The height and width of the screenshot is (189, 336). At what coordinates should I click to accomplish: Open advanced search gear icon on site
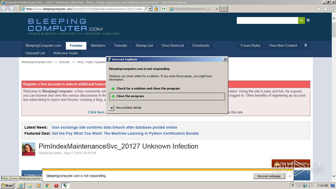(x=308, y=20)
